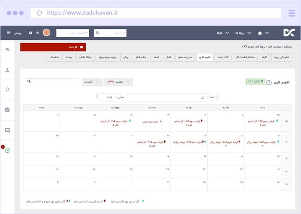Open the hamburger menu beside بیشتر
This screenshot has width=301, height=214.
pyautogui.click(x=8, y=33)
